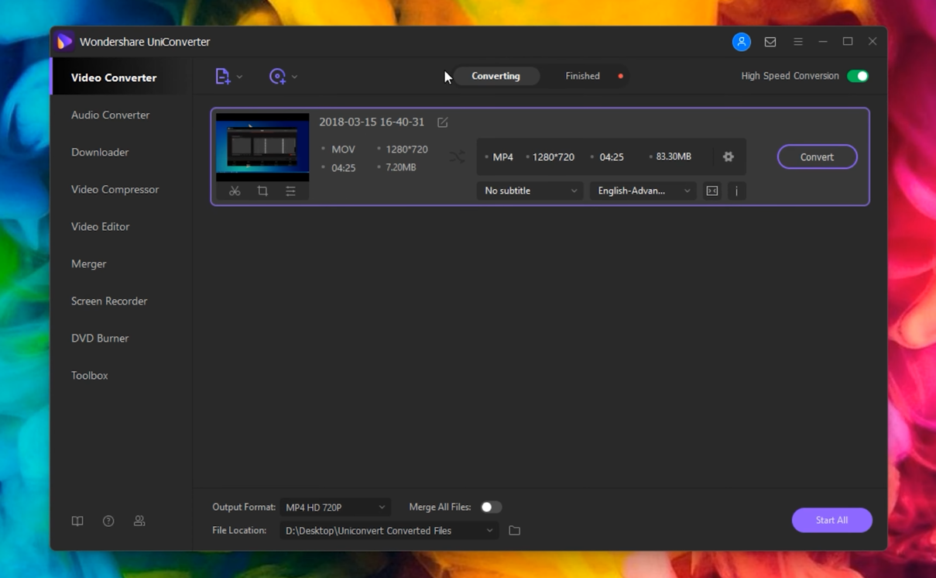Click the open folder icon
This screenshot has height=578, width=936.
click(x=514, y=531)
